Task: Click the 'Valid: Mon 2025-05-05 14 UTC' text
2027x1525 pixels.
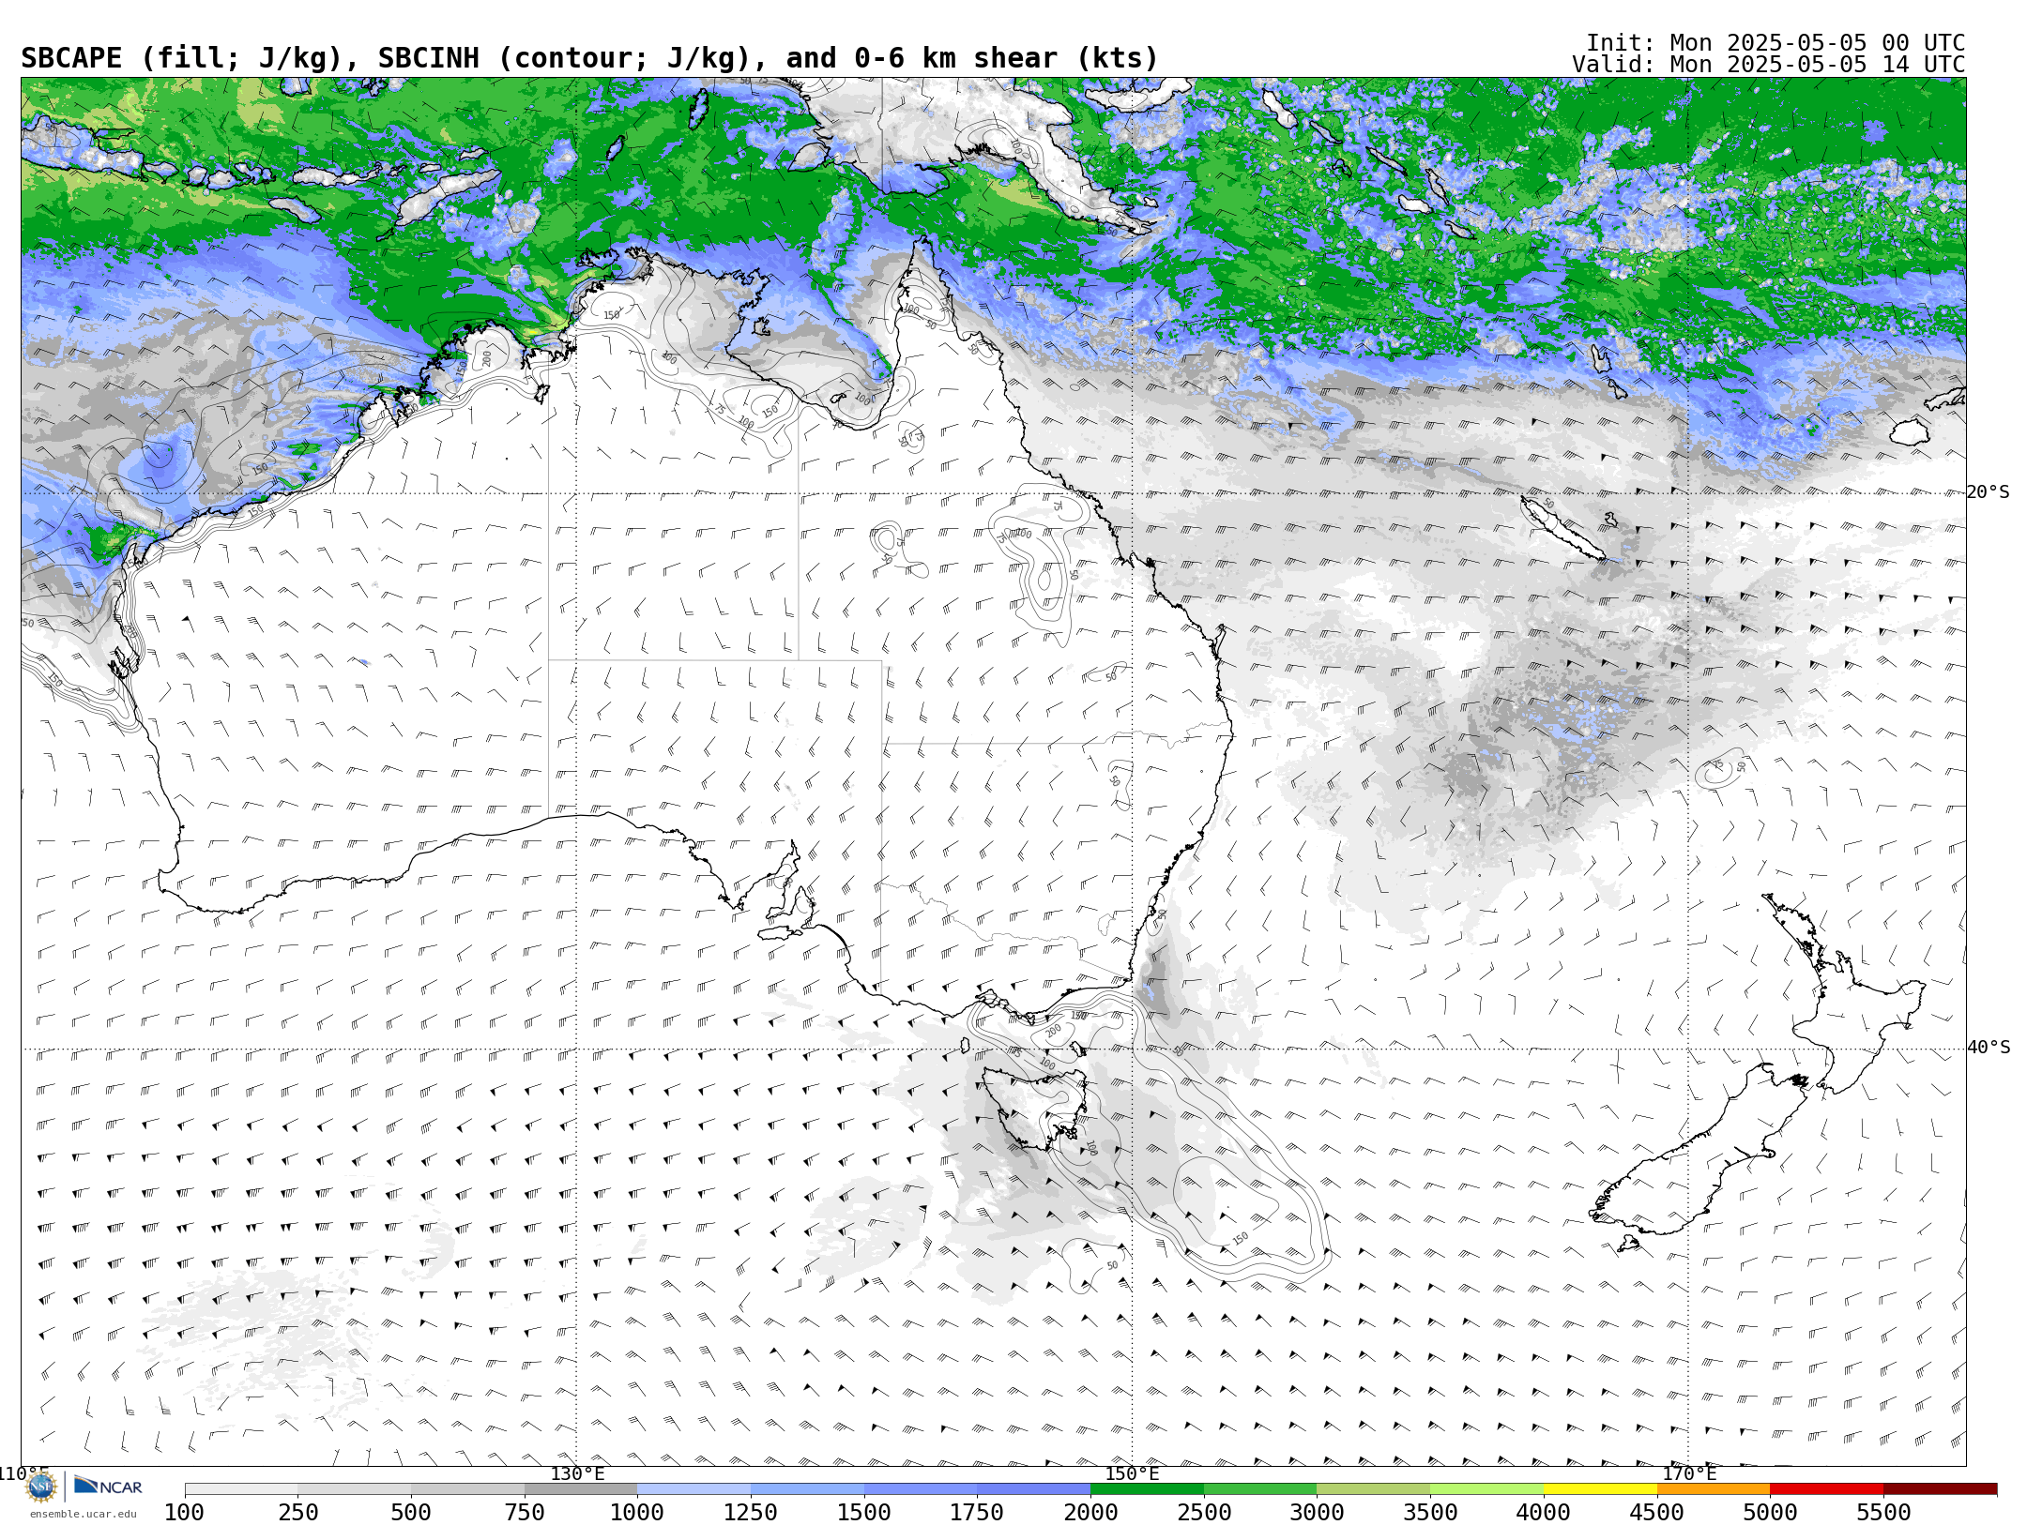Action: point(1768,65)
